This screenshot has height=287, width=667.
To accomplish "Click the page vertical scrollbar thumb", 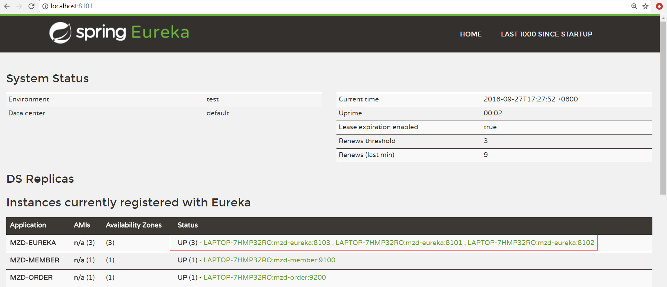I will pyautogui.click(x=664, y=108).
